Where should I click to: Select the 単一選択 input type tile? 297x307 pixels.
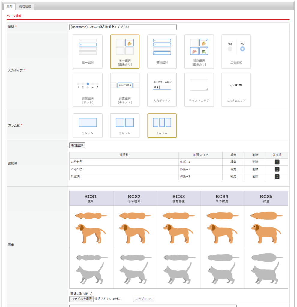88,52
